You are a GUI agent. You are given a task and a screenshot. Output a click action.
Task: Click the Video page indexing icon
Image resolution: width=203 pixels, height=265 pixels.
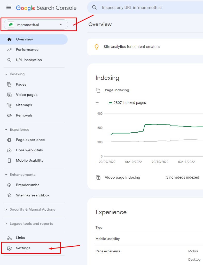[98, 178]
